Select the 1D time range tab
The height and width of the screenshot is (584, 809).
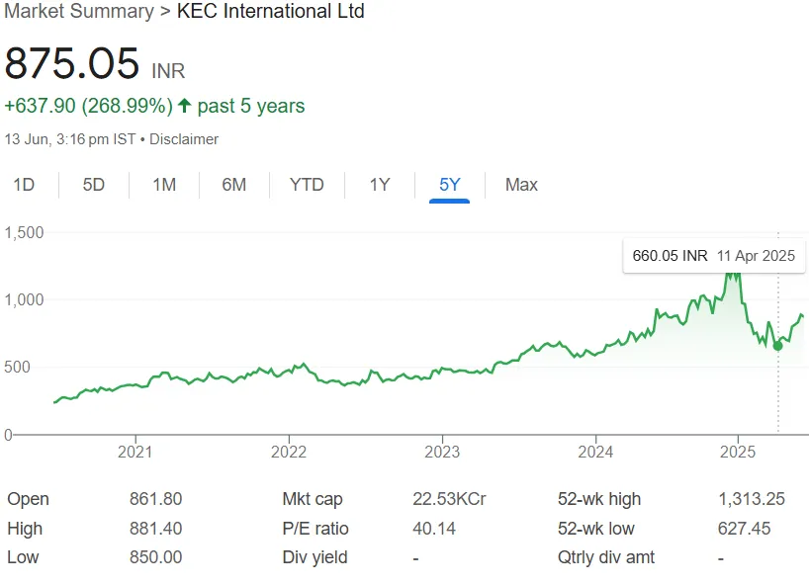(x=24, y=185)
